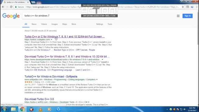Open a new browser tab

[33, 2]
